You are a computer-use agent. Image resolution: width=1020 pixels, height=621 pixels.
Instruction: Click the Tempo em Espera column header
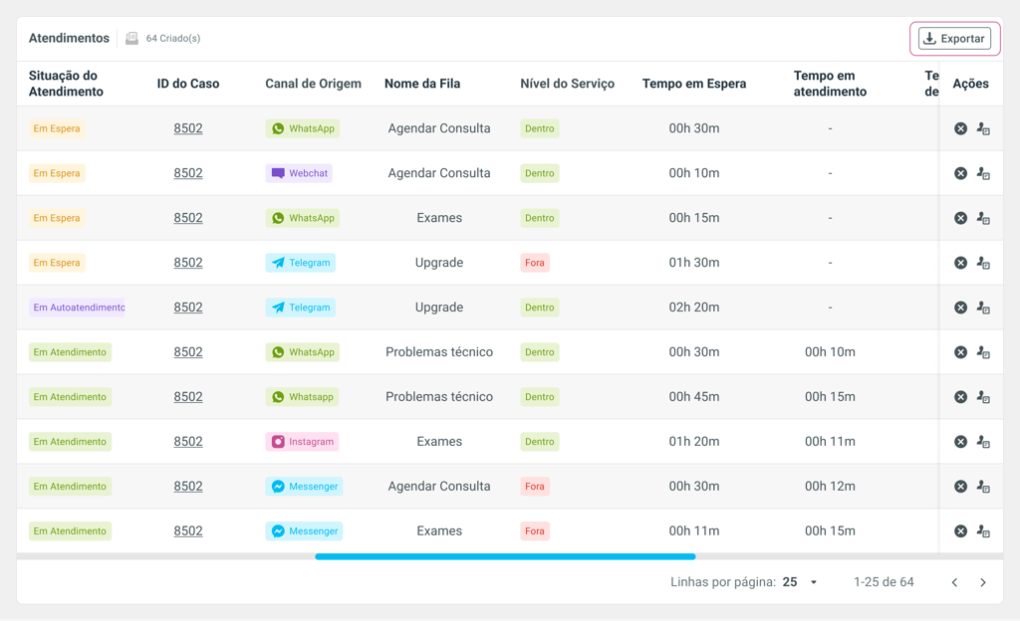(x=693, y=84)
